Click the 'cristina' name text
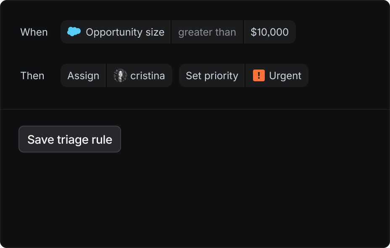Screen dimensions: 390x248 (x=148, y=75)
